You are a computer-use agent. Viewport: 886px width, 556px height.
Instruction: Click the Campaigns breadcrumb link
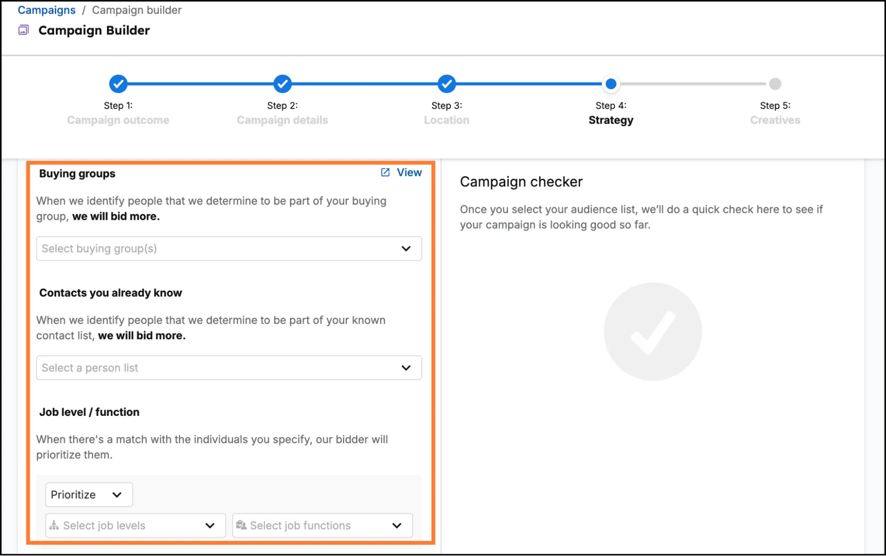point(46,9)
